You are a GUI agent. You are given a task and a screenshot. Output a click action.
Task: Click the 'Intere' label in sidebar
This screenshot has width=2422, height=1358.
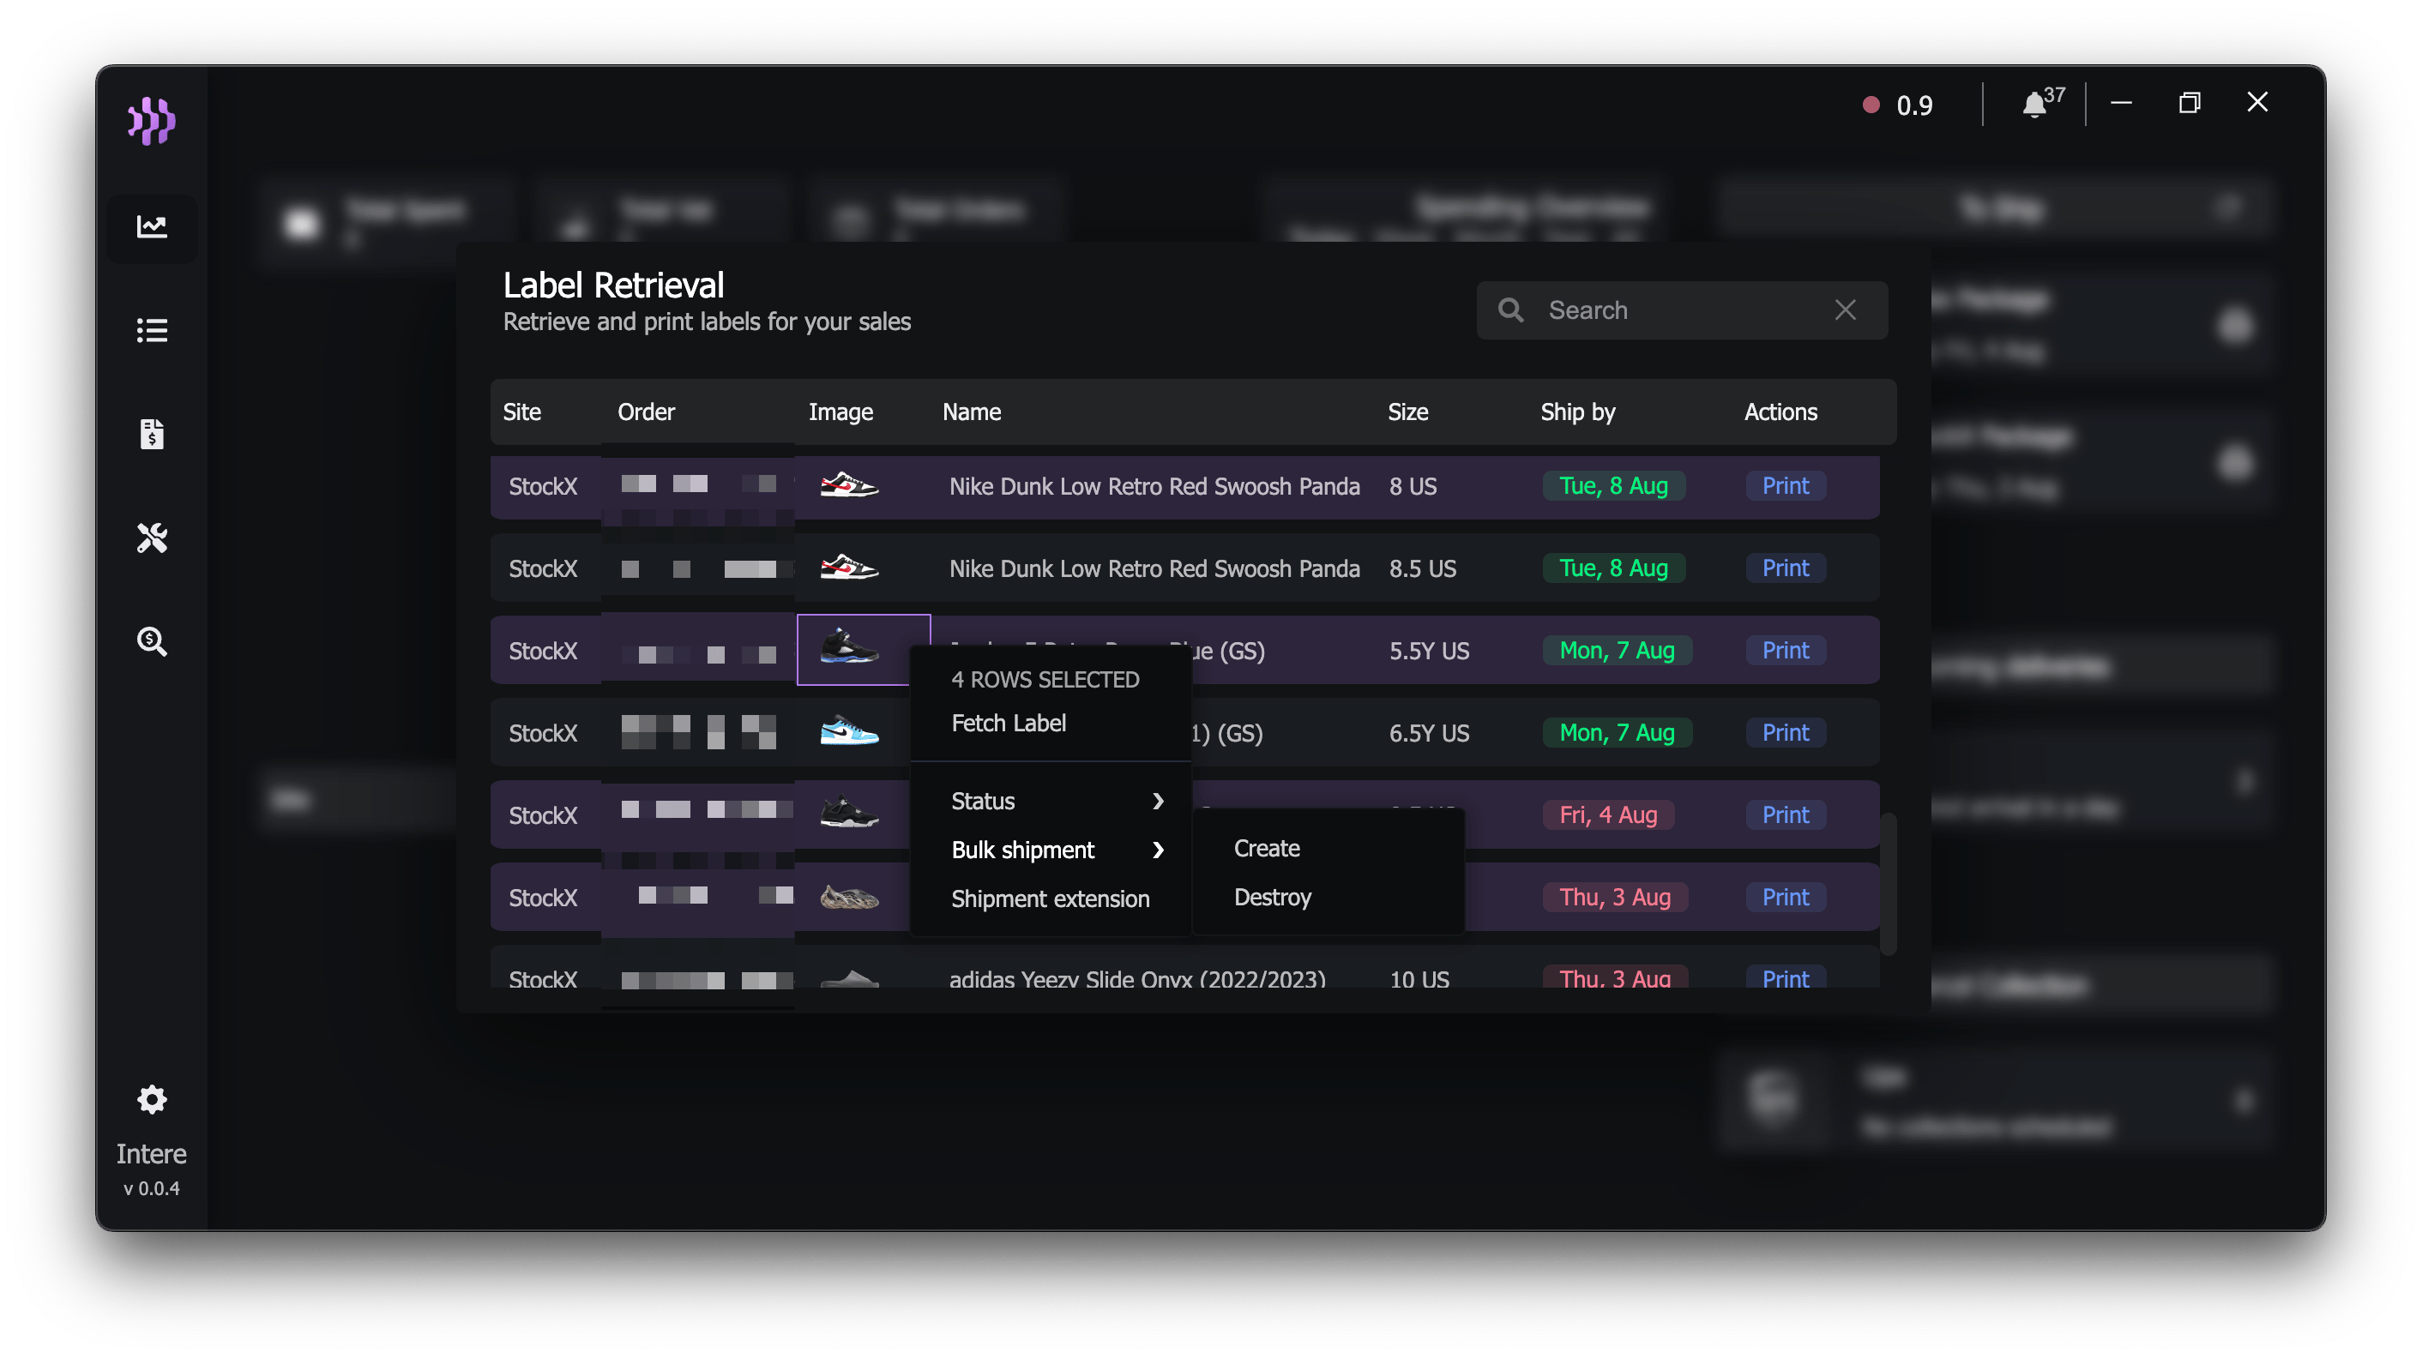(151, 1153)
